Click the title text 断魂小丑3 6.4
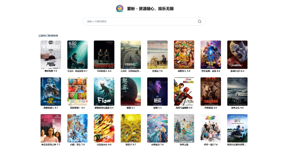 coord(237,71)
